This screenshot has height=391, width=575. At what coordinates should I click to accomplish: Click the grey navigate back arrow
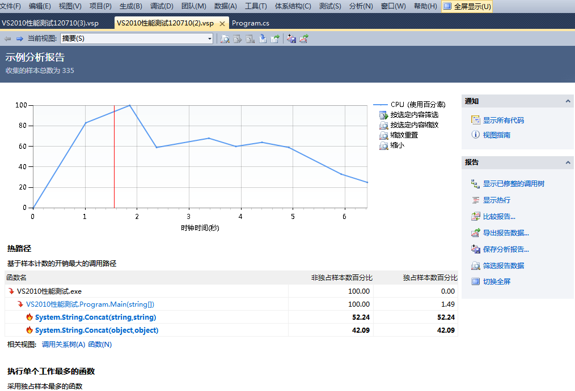7,38
